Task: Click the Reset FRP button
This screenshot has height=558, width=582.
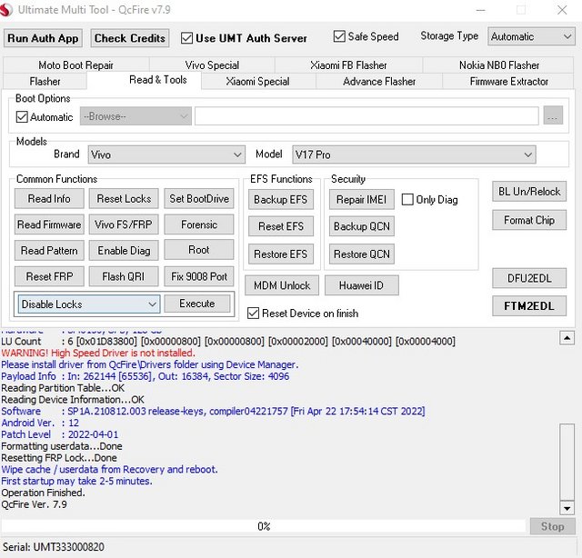Action: coord(49,276)
